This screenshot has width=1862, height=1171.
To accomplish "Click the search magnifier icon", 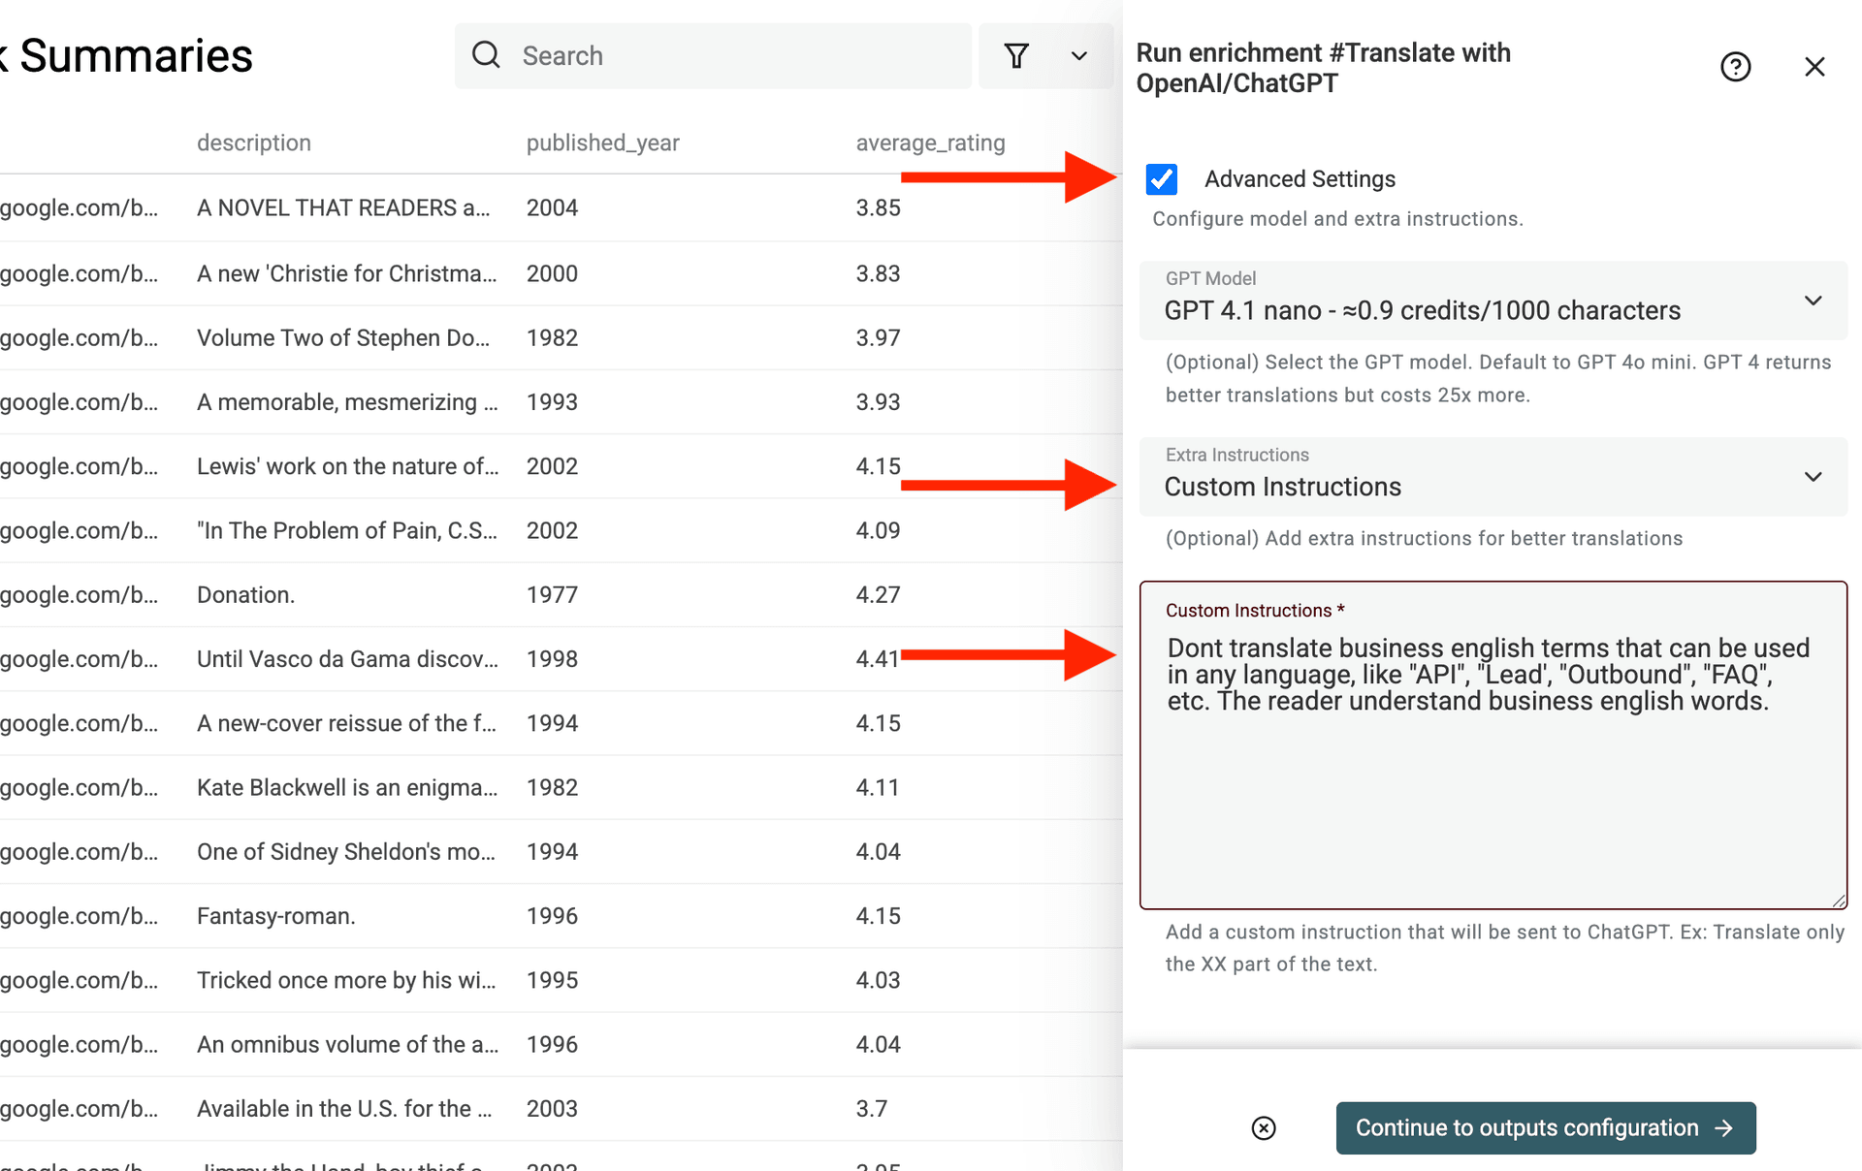I will (486, 55).
